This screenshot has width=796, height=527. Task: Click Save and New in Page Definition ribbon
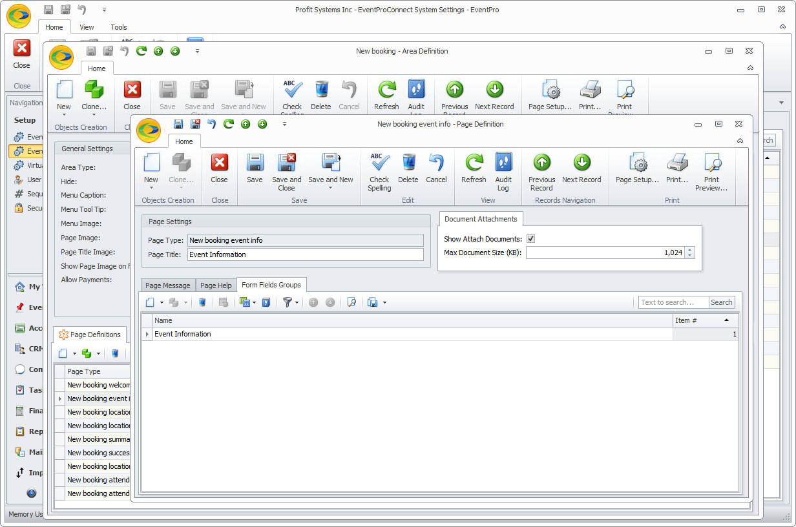331,172
